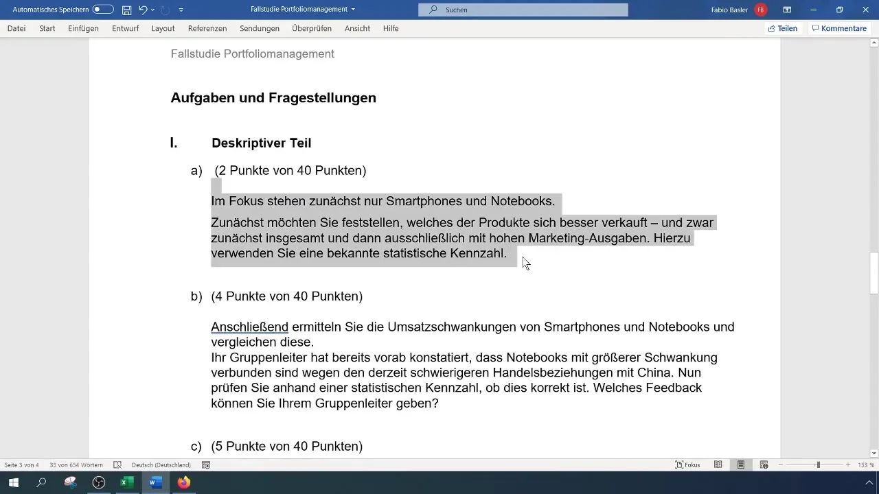879x494 pixels.
Task: Open the Quick Access Toolbar customize dropdown
Action: point(181,10)
